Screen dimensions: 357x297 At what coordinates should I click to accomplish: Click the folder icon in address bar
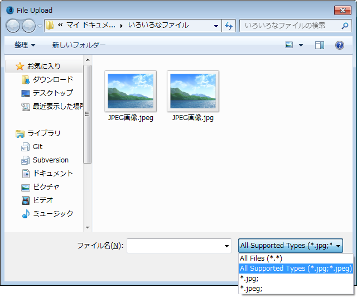coord(50,25)
